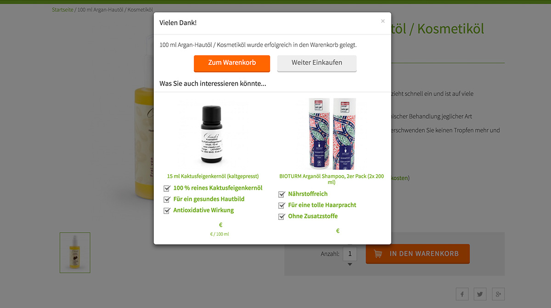551x308 pixels.
Task: Click the shopping cart icon in the orange button
Action: pos(378,254)
